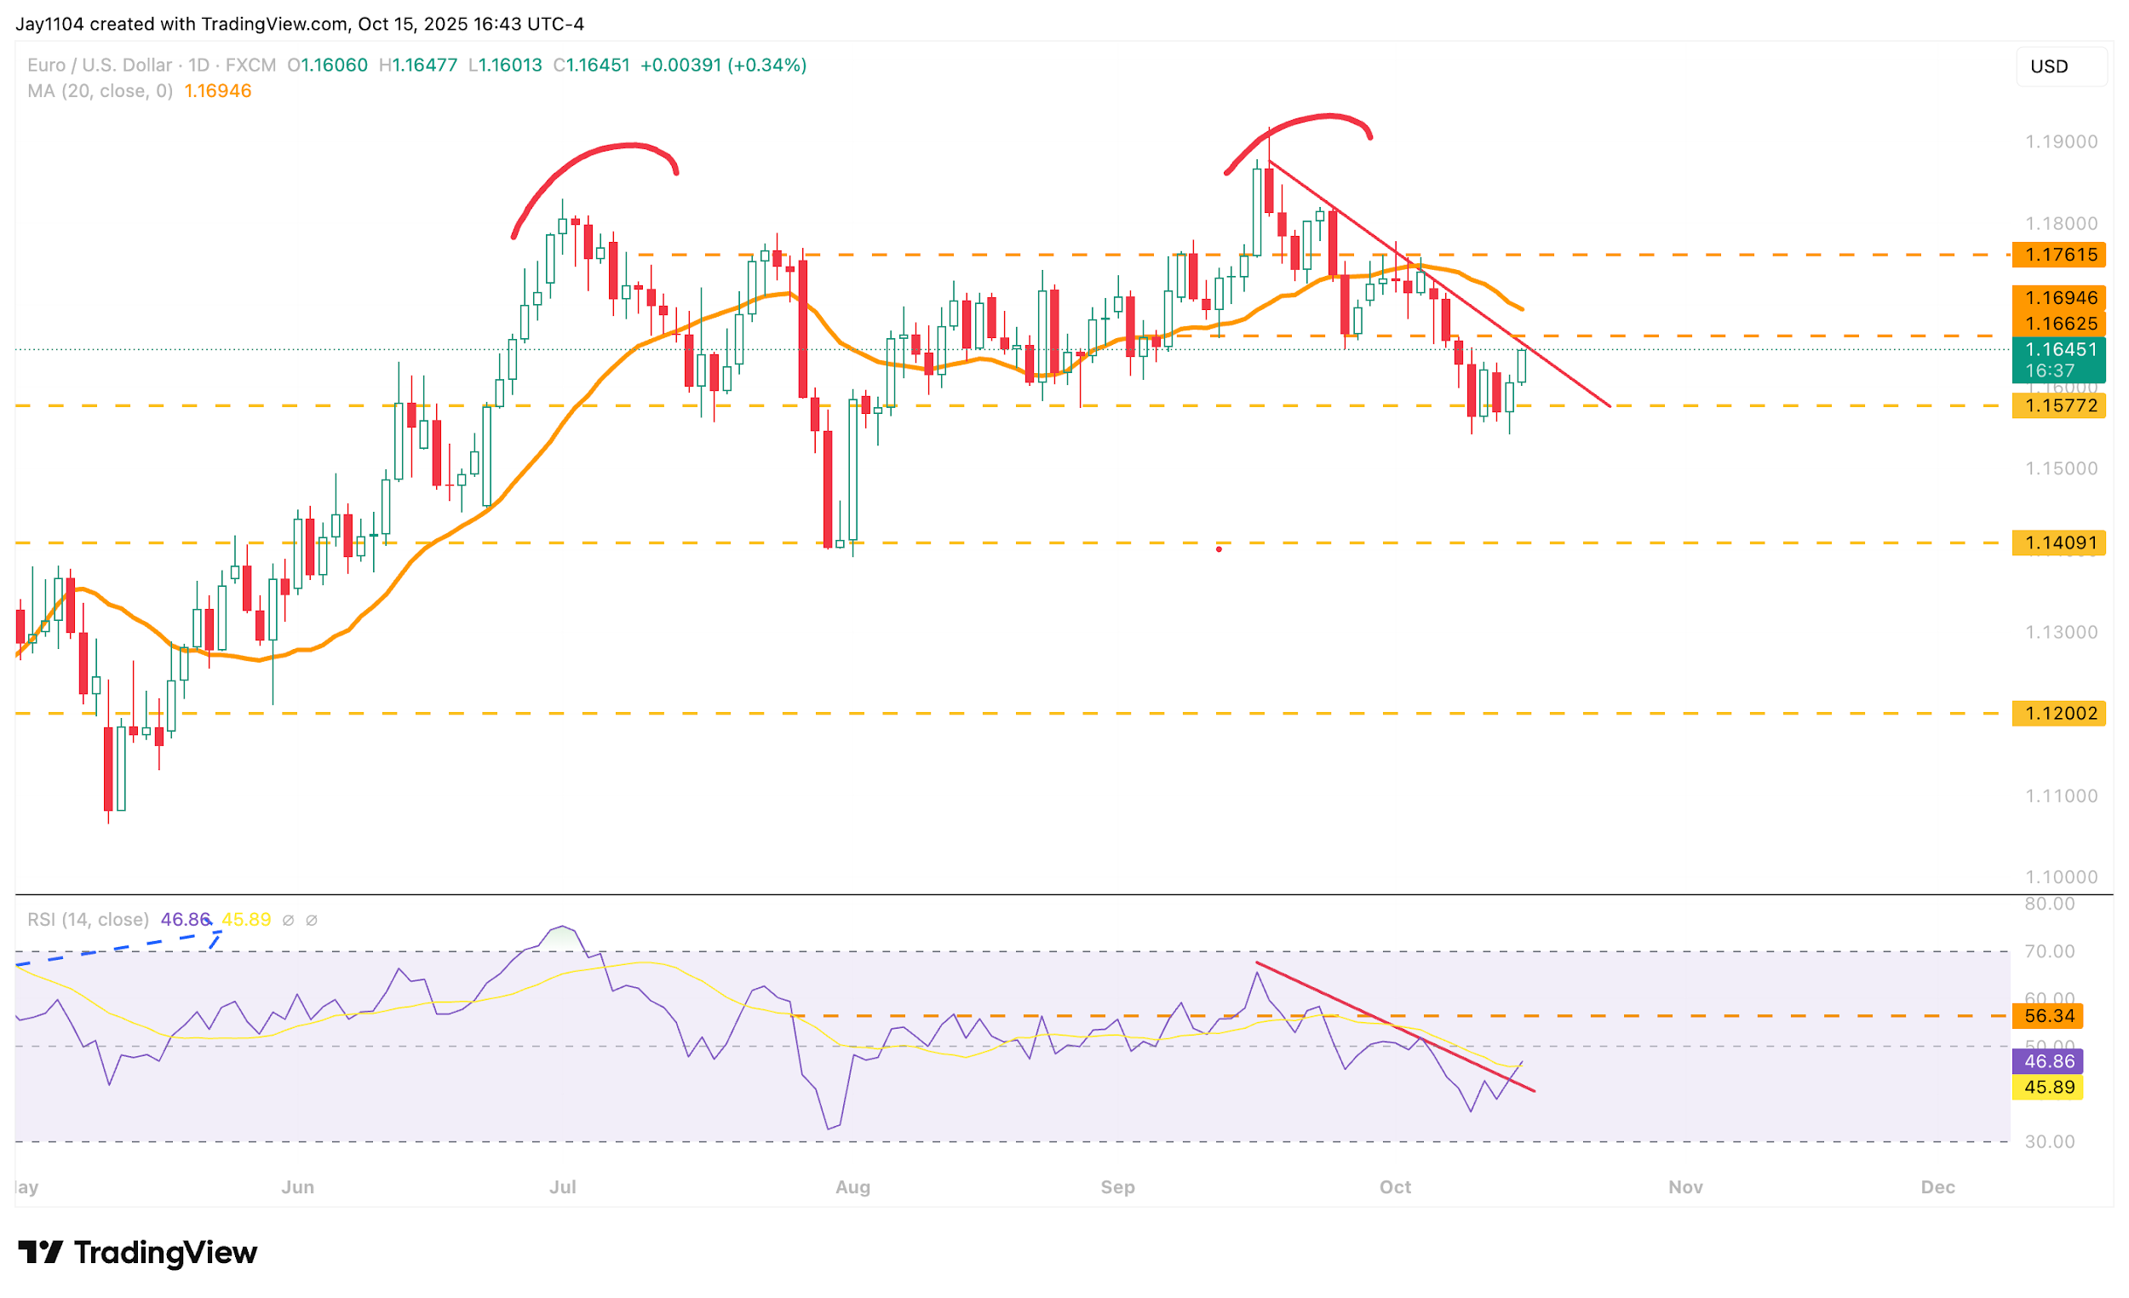
Task: Click the 1.15772 support price label
Action: [2060, 405]
